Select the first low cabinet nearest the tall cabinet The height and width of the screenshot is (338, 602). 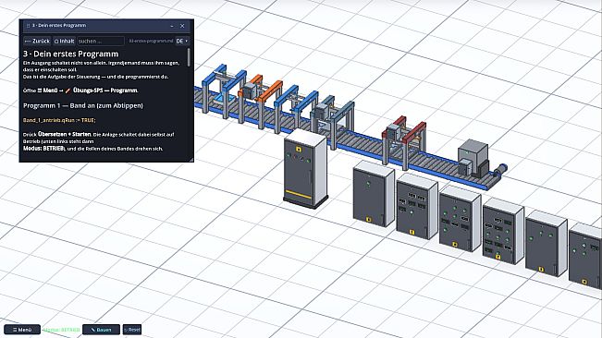click(374, 194)
